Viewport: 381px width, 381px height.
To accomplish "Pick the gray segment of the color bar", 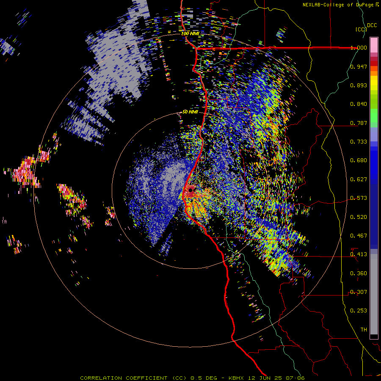I will click(x=374, y=293).
